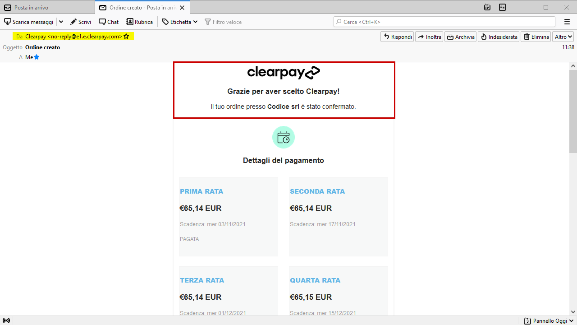Image resolution: width=577 pixels, height=325 pixels.
Task: Delete the message with Elimina
Action: pos(536,37)
